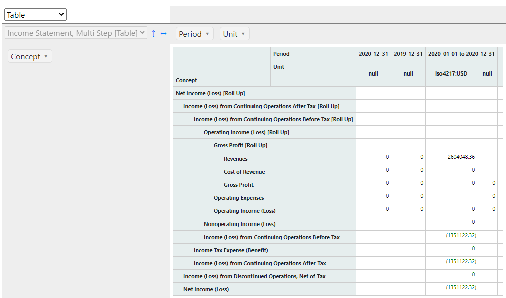Open the Table view type dropdown
The height and width of the screenshot is (298, 506).
point(35,15)
